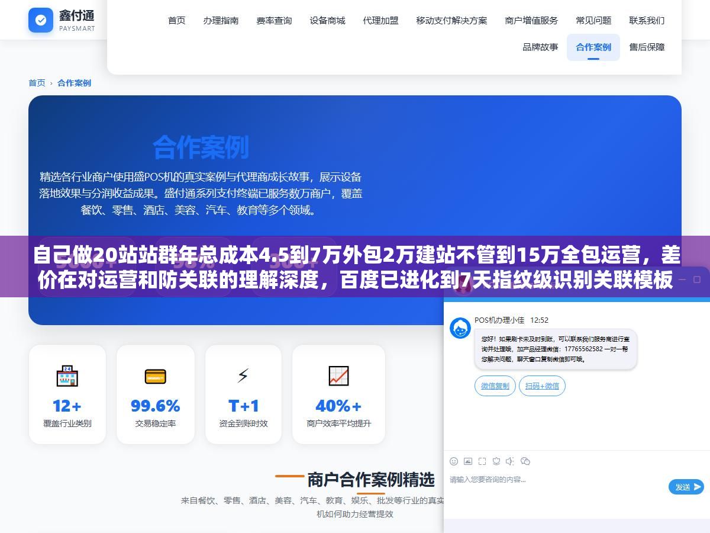Click the credit card icon above 99.6%
The height and width of the screenshot is (533, 710).
click(x=155, y=376)
